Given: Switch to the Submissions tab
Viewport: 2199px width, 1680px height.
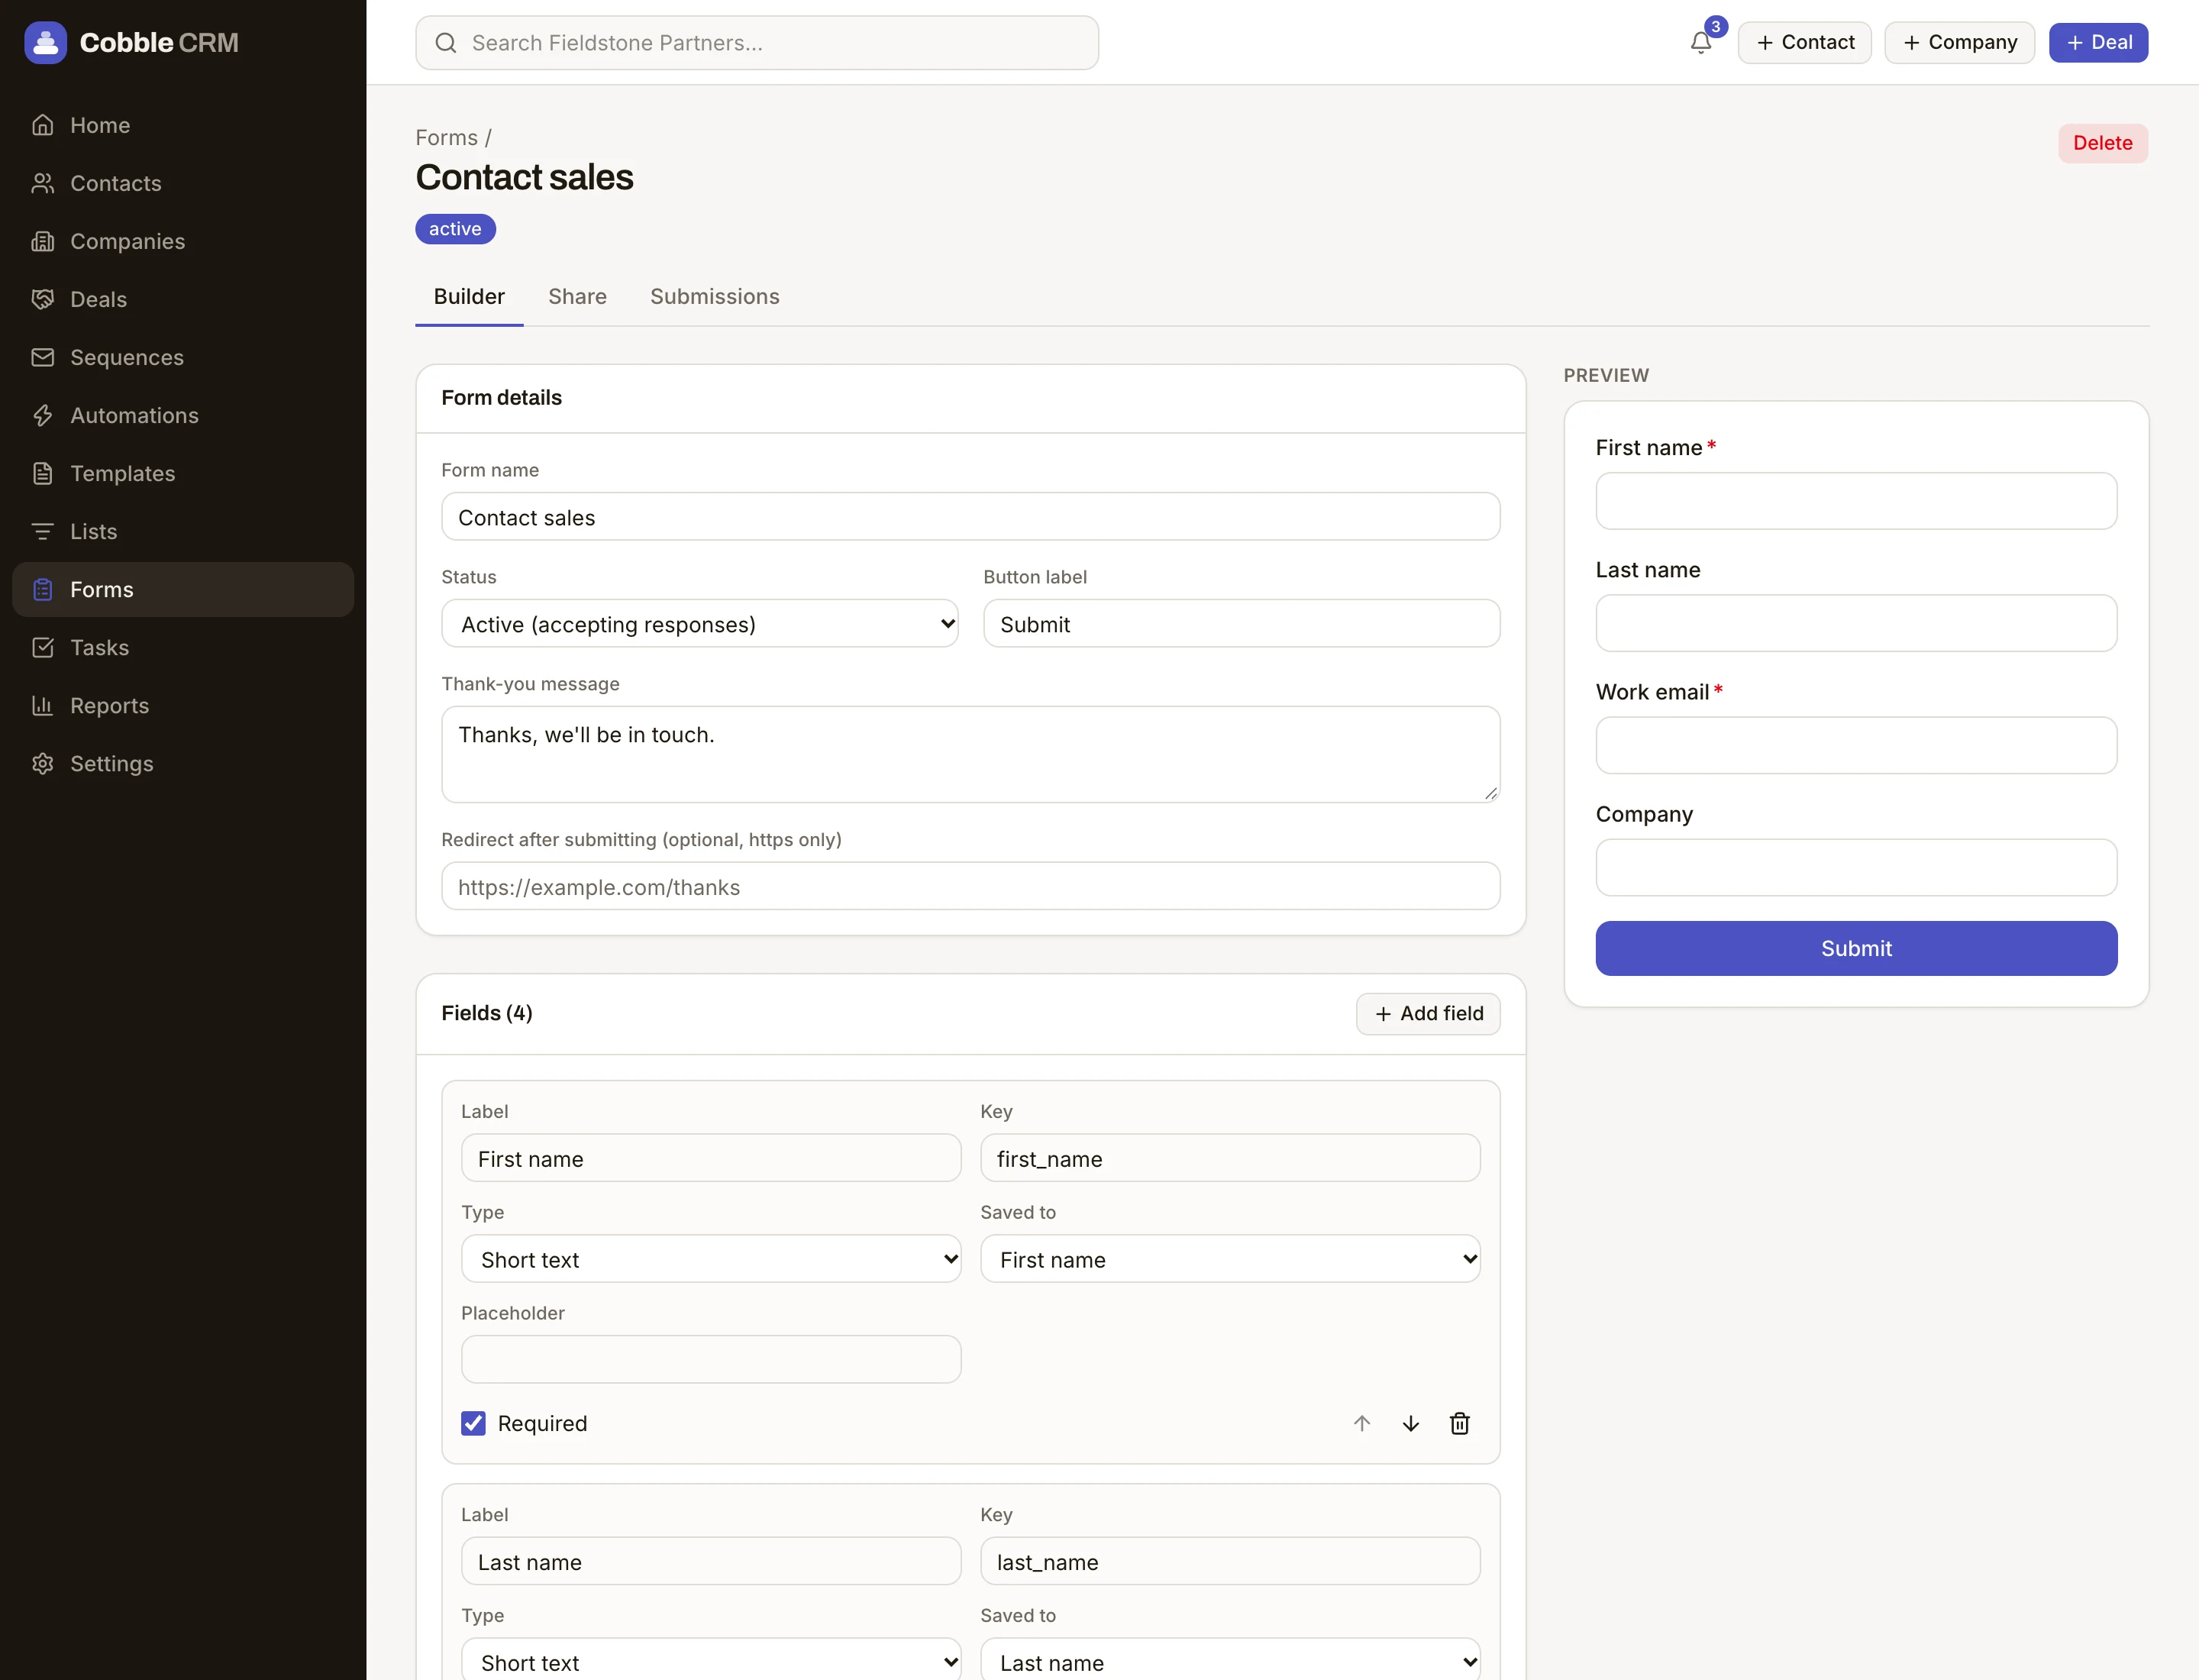Looking at the screenshot, I should point(714,296).
